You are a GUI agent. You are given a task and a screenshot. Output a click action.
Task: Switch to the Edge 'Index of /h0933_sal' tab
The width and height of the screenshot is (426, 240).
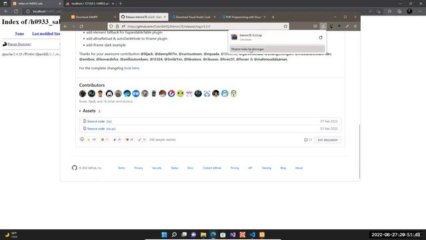37,3
